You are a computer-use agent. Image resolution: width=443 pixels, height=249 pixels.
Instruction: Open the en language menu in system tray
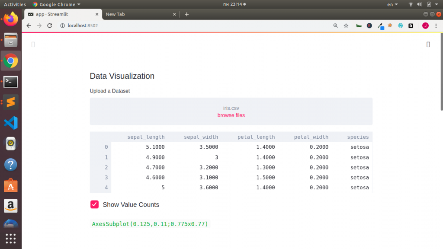392,4
